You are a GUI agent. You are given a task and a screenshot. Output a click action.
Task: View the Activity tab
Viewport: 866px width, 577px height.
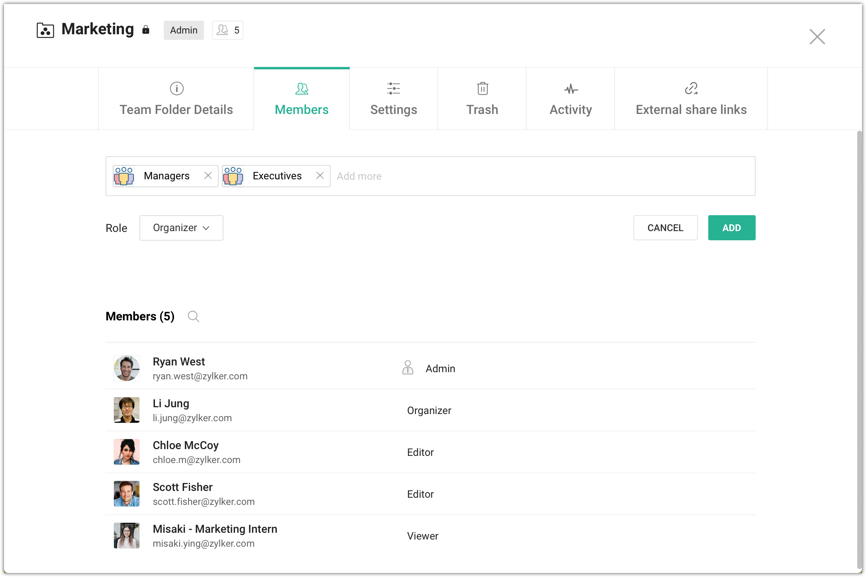click(570, 99)
